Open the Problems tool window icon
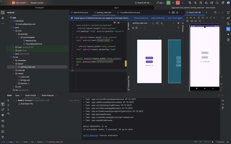 pos(3,126)
